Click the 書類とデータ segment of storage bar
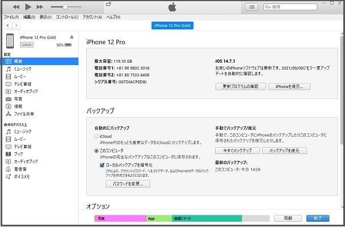This screenshot has width=345, height=227. tap(207, 218)
